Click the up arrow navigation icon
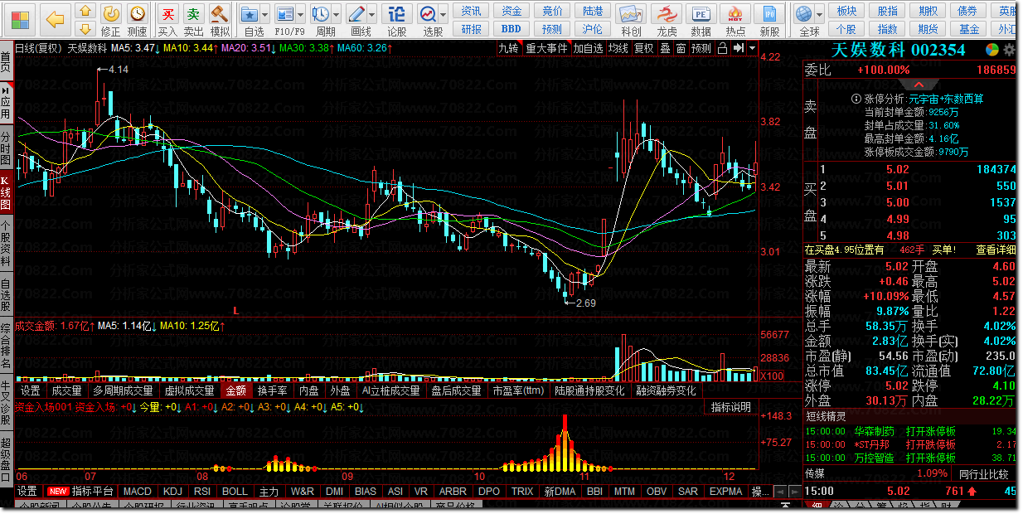The height and width of the screenshot is (514, 1023). tap(85, 12)
